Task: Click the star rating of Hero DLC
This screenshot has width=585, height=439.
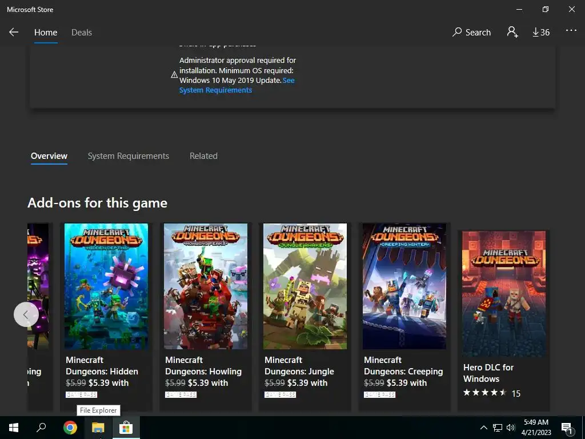Action: (484, 392)
